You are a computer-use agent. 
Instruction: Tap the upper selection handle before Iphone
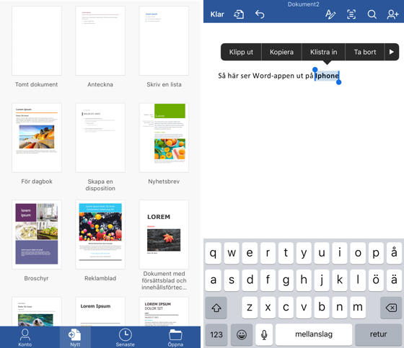[x=315, y=69]
